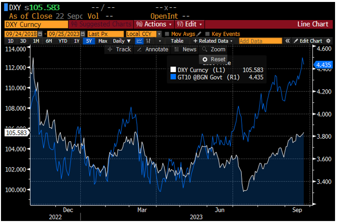Click the Add Data input field
Screen dimensions: 337x222
pos(260,41)
